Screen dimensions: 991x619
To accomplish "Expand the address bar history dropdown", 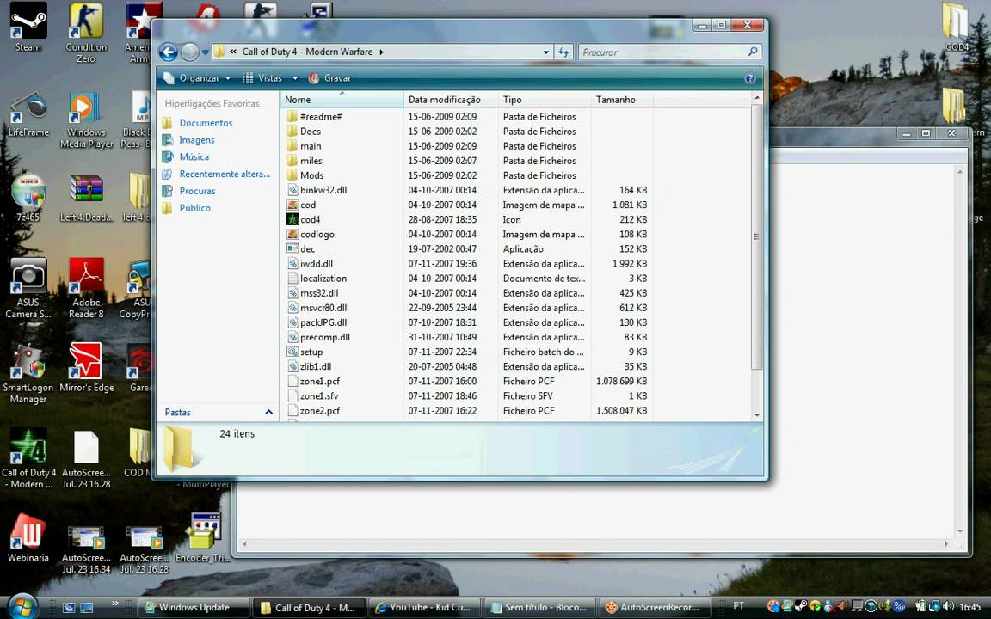I will click(x=546, y=52).
